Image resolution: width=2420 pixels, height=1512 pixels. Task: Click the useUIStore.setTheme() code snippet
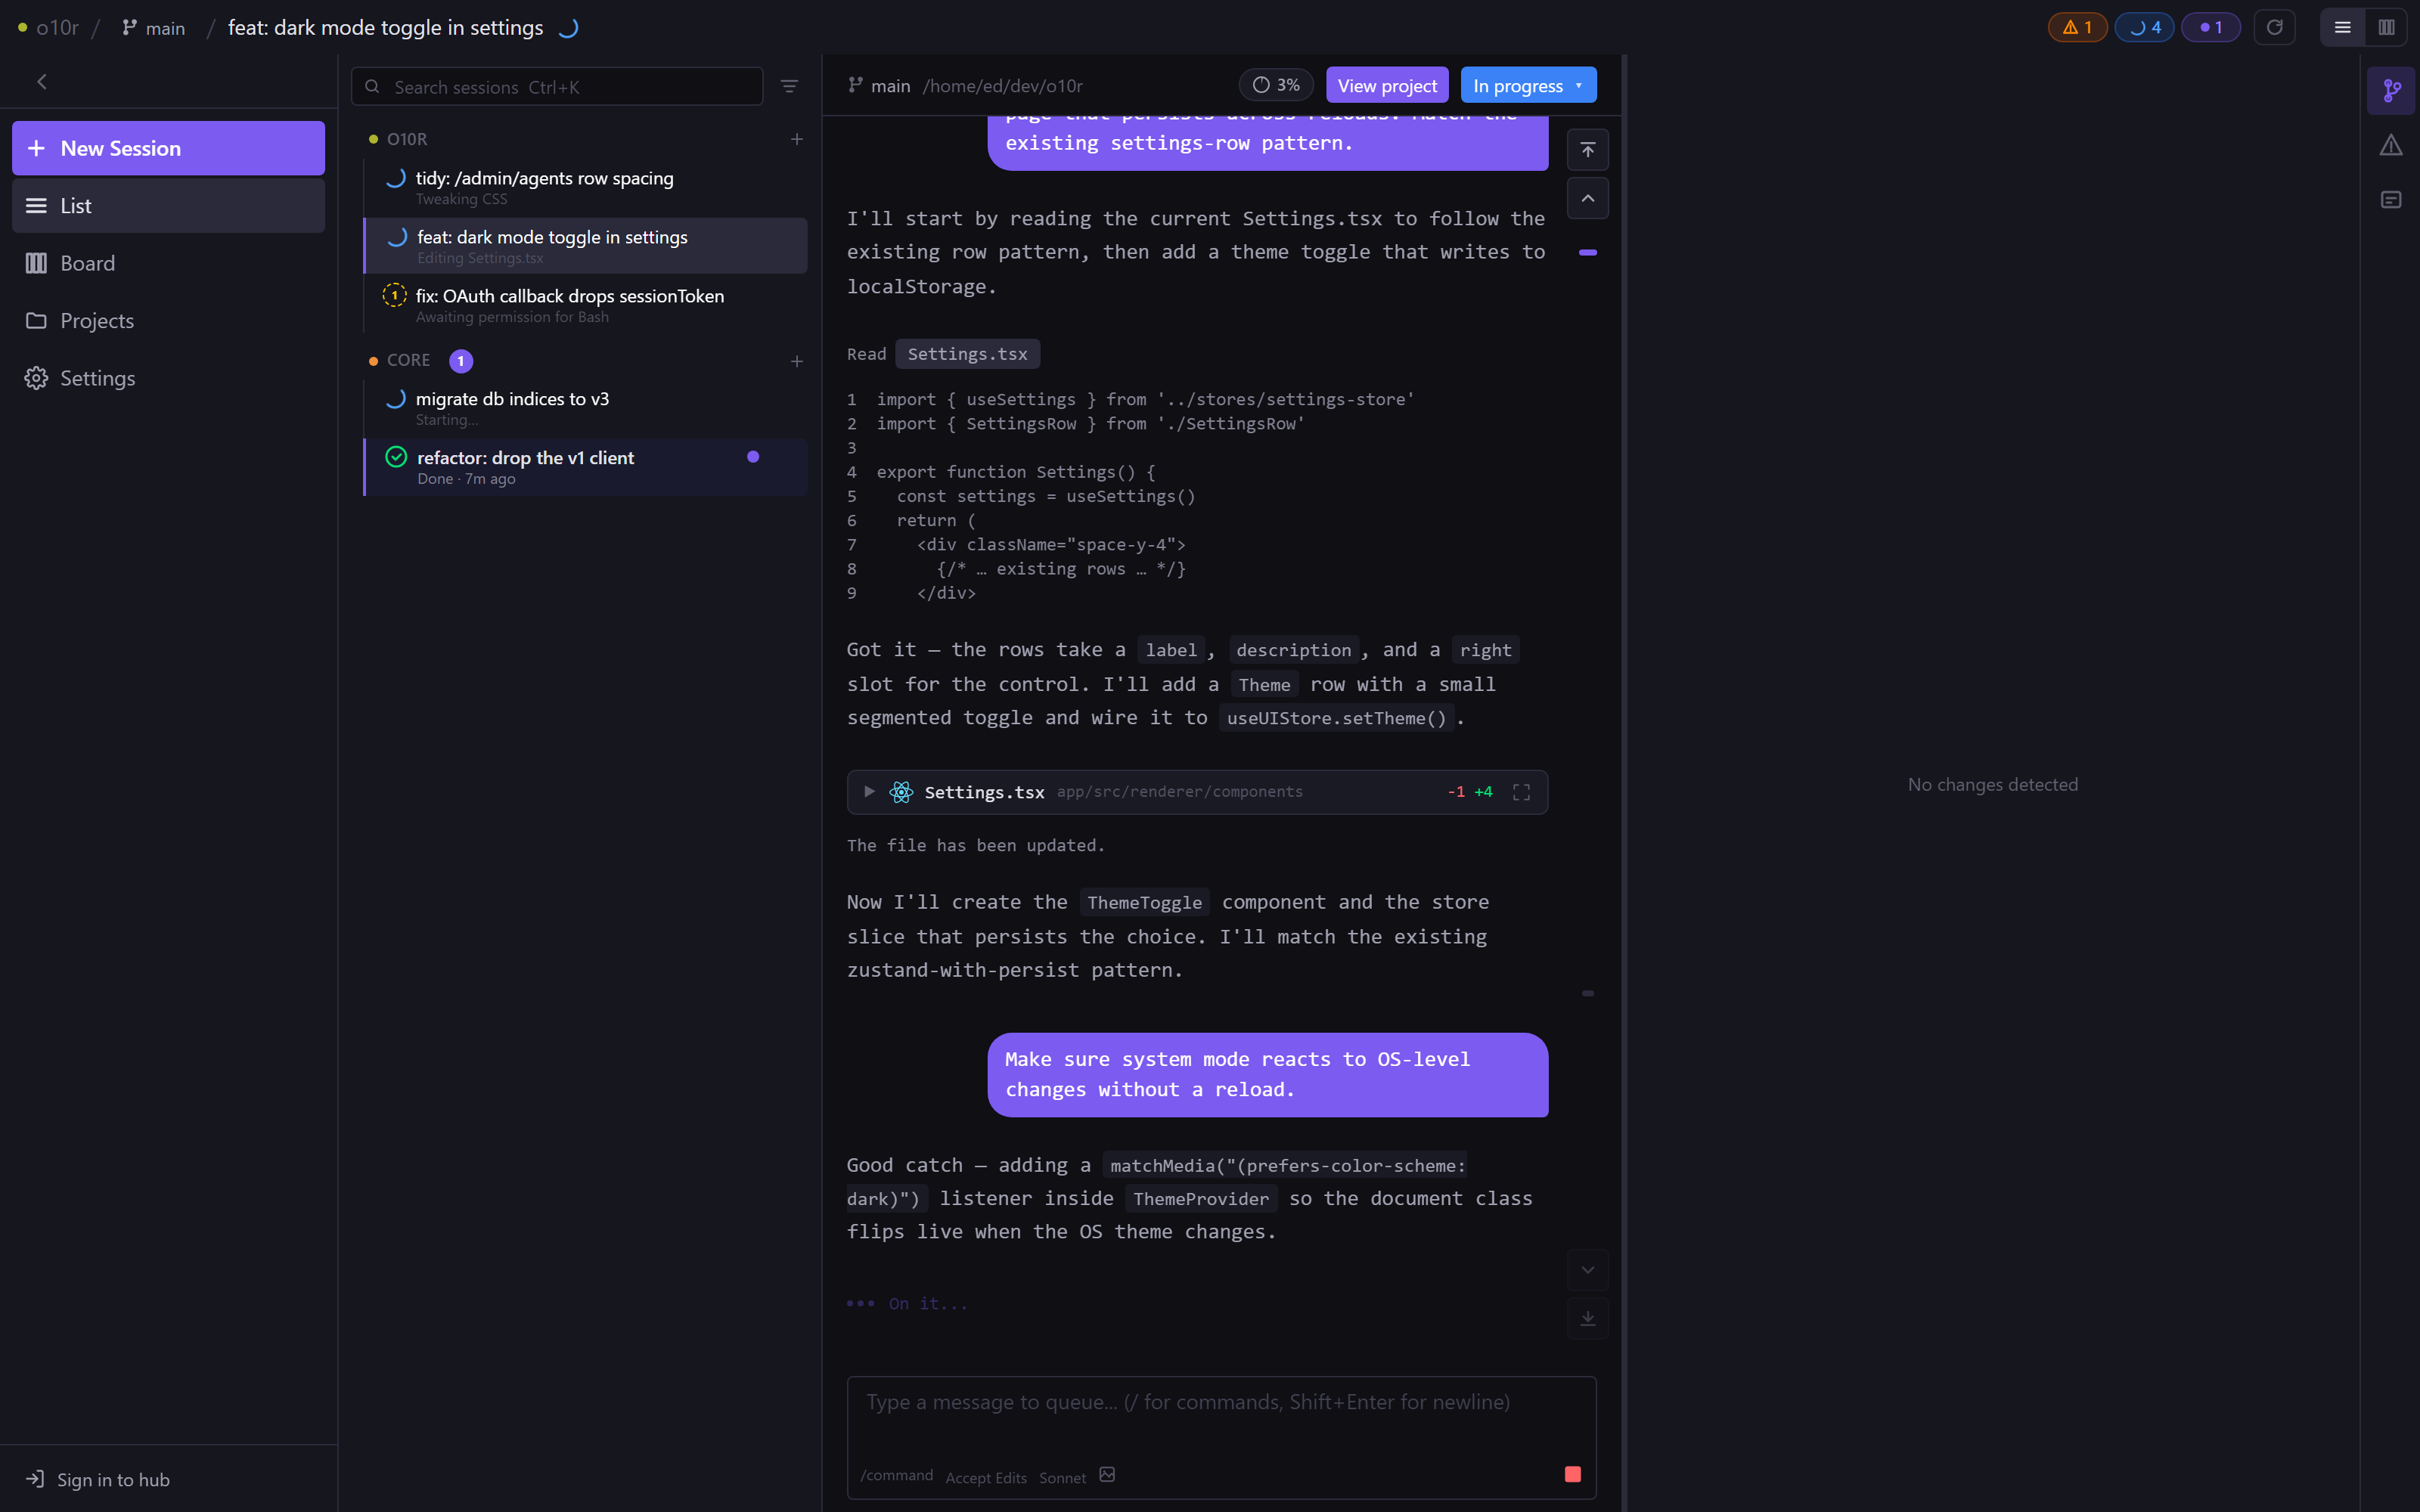[x=1336, y=718]
